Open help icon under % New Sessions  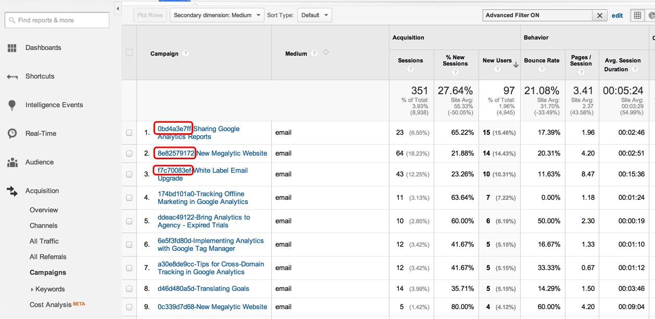tap(455, 72)
